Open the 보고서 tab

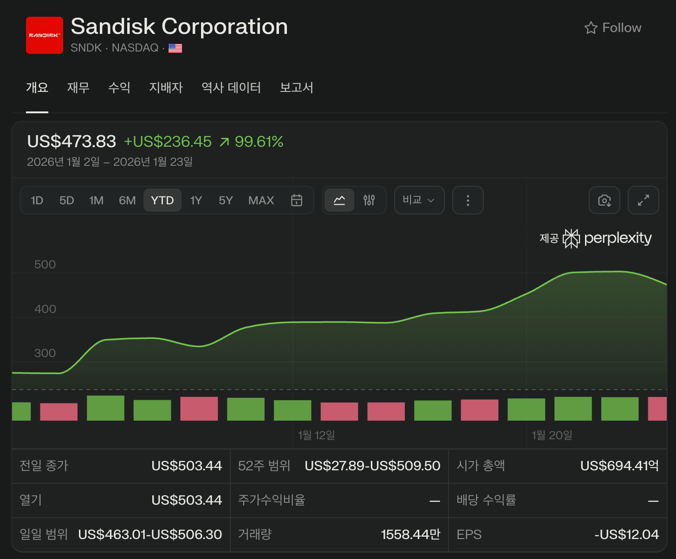point(296,88)
